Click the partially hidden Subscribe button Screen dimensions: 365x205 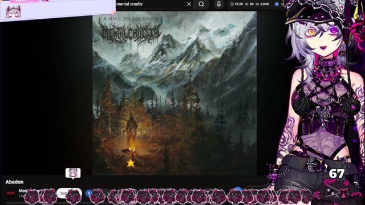69,193
